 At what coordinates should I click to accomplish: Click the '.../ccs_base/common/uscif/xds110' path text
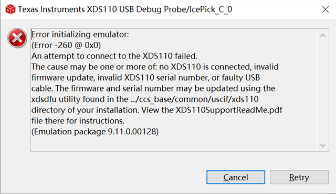coord(195,99)
